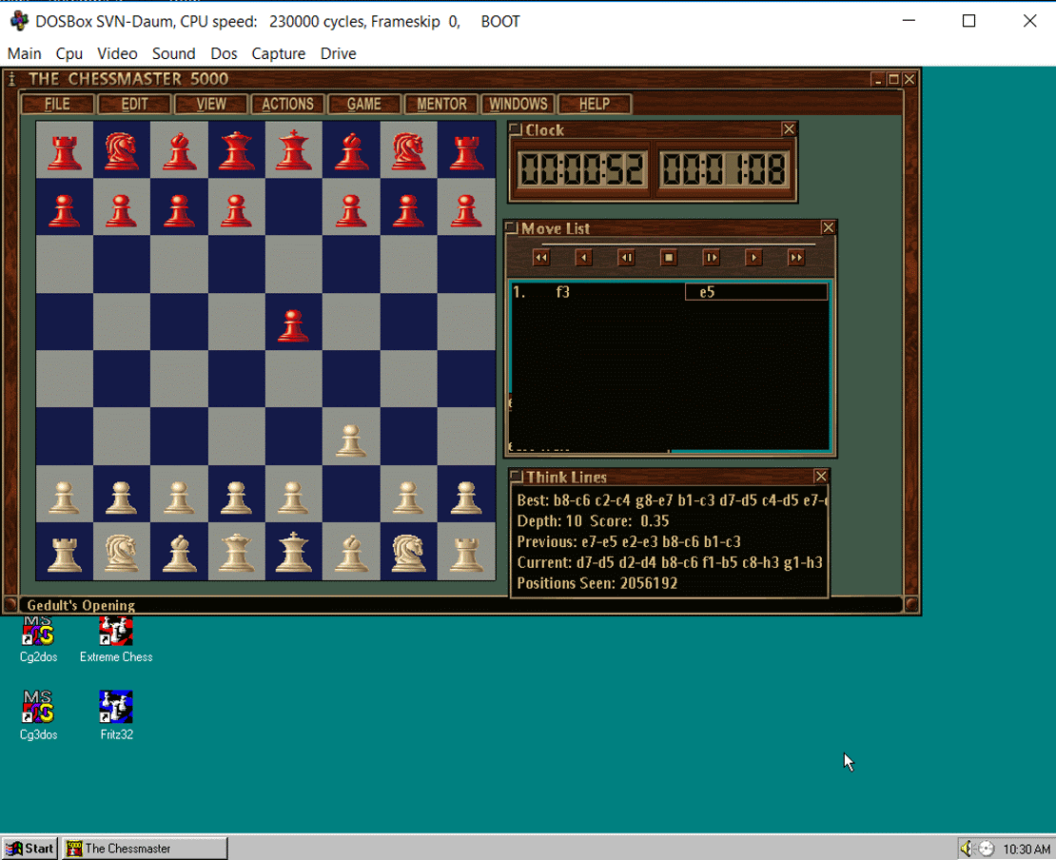This screenshot has height=860, width=1056.
Task: Open the Clock panel system menu box
Action: (516, 129)
